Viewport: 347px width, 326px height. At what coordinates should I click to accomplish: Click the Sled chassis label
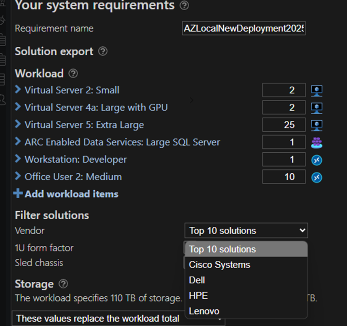(39, 263)
